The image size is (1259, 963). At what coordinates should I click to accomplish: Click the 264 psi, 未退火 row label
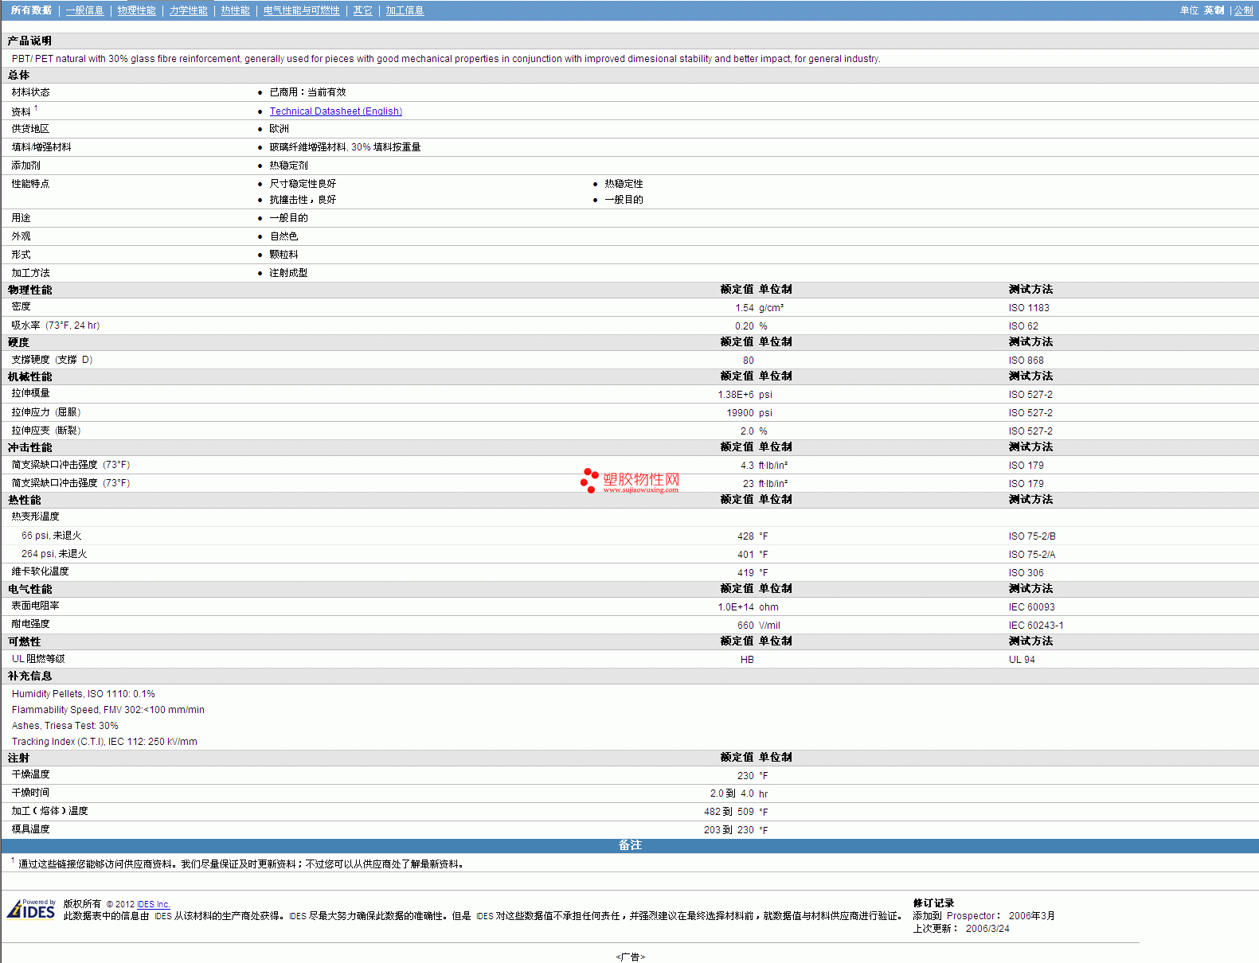[x=54, y=554]
